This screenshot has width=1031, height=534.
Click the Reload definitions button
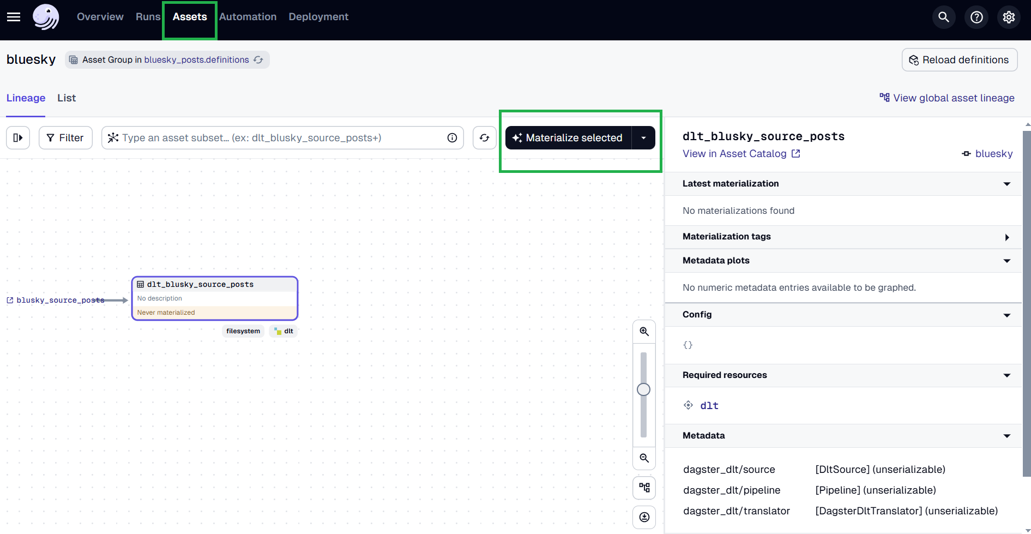tap(960, 59)
